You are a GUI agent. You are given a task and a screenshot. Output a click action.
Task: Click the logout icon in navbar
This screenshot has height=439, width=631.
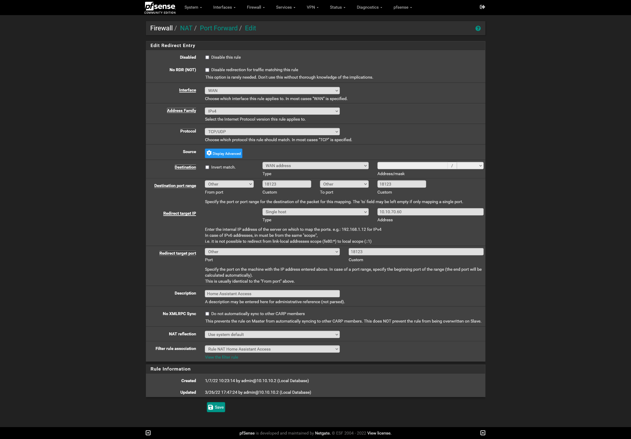click(482, 7)
